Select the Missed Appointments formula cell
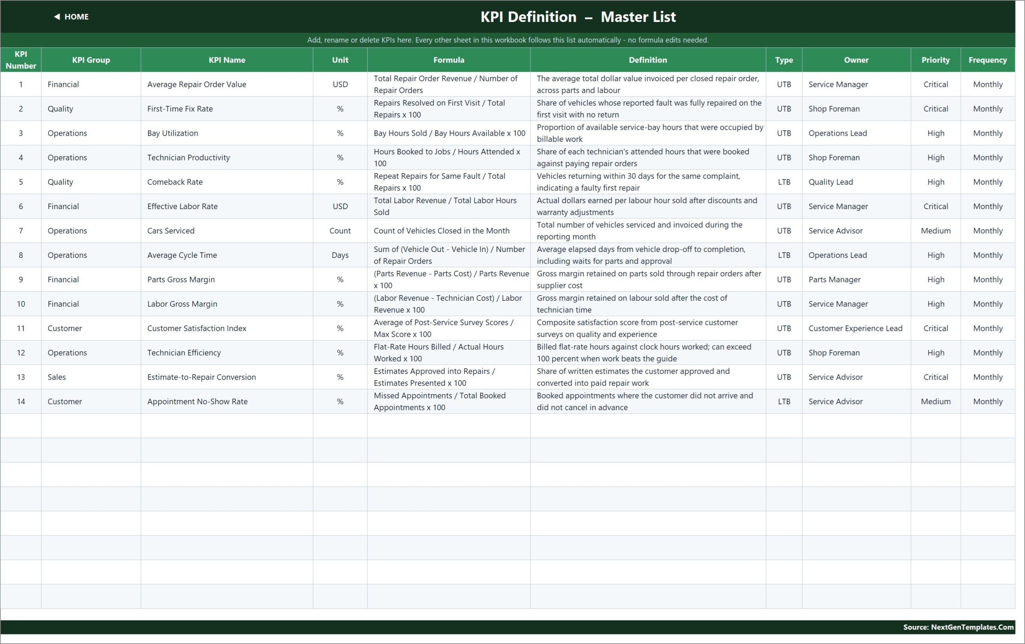This screenshot has width=1025, height=644. tap(449, 401)
